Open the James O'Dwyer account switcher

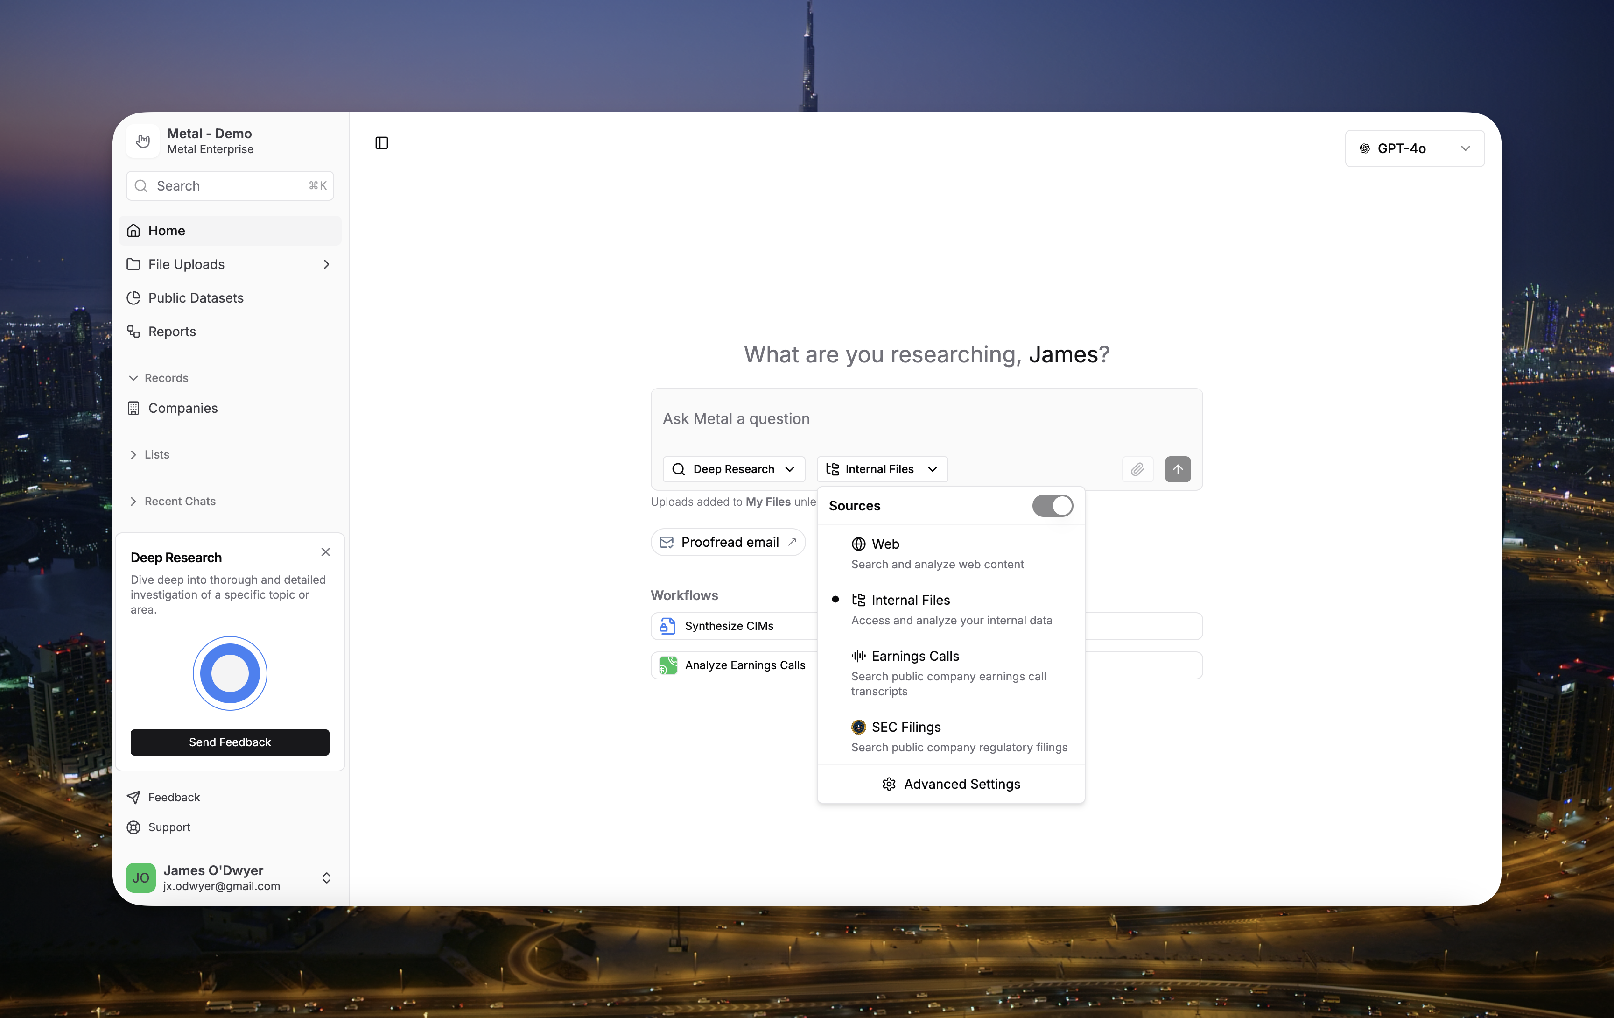[326, 877]
